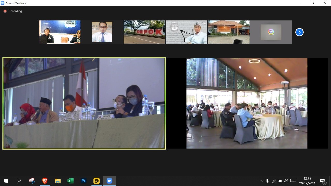Open the yellow chat app in taskbar
Viewport: 331px width, 186px height.
tap(96, 181)
